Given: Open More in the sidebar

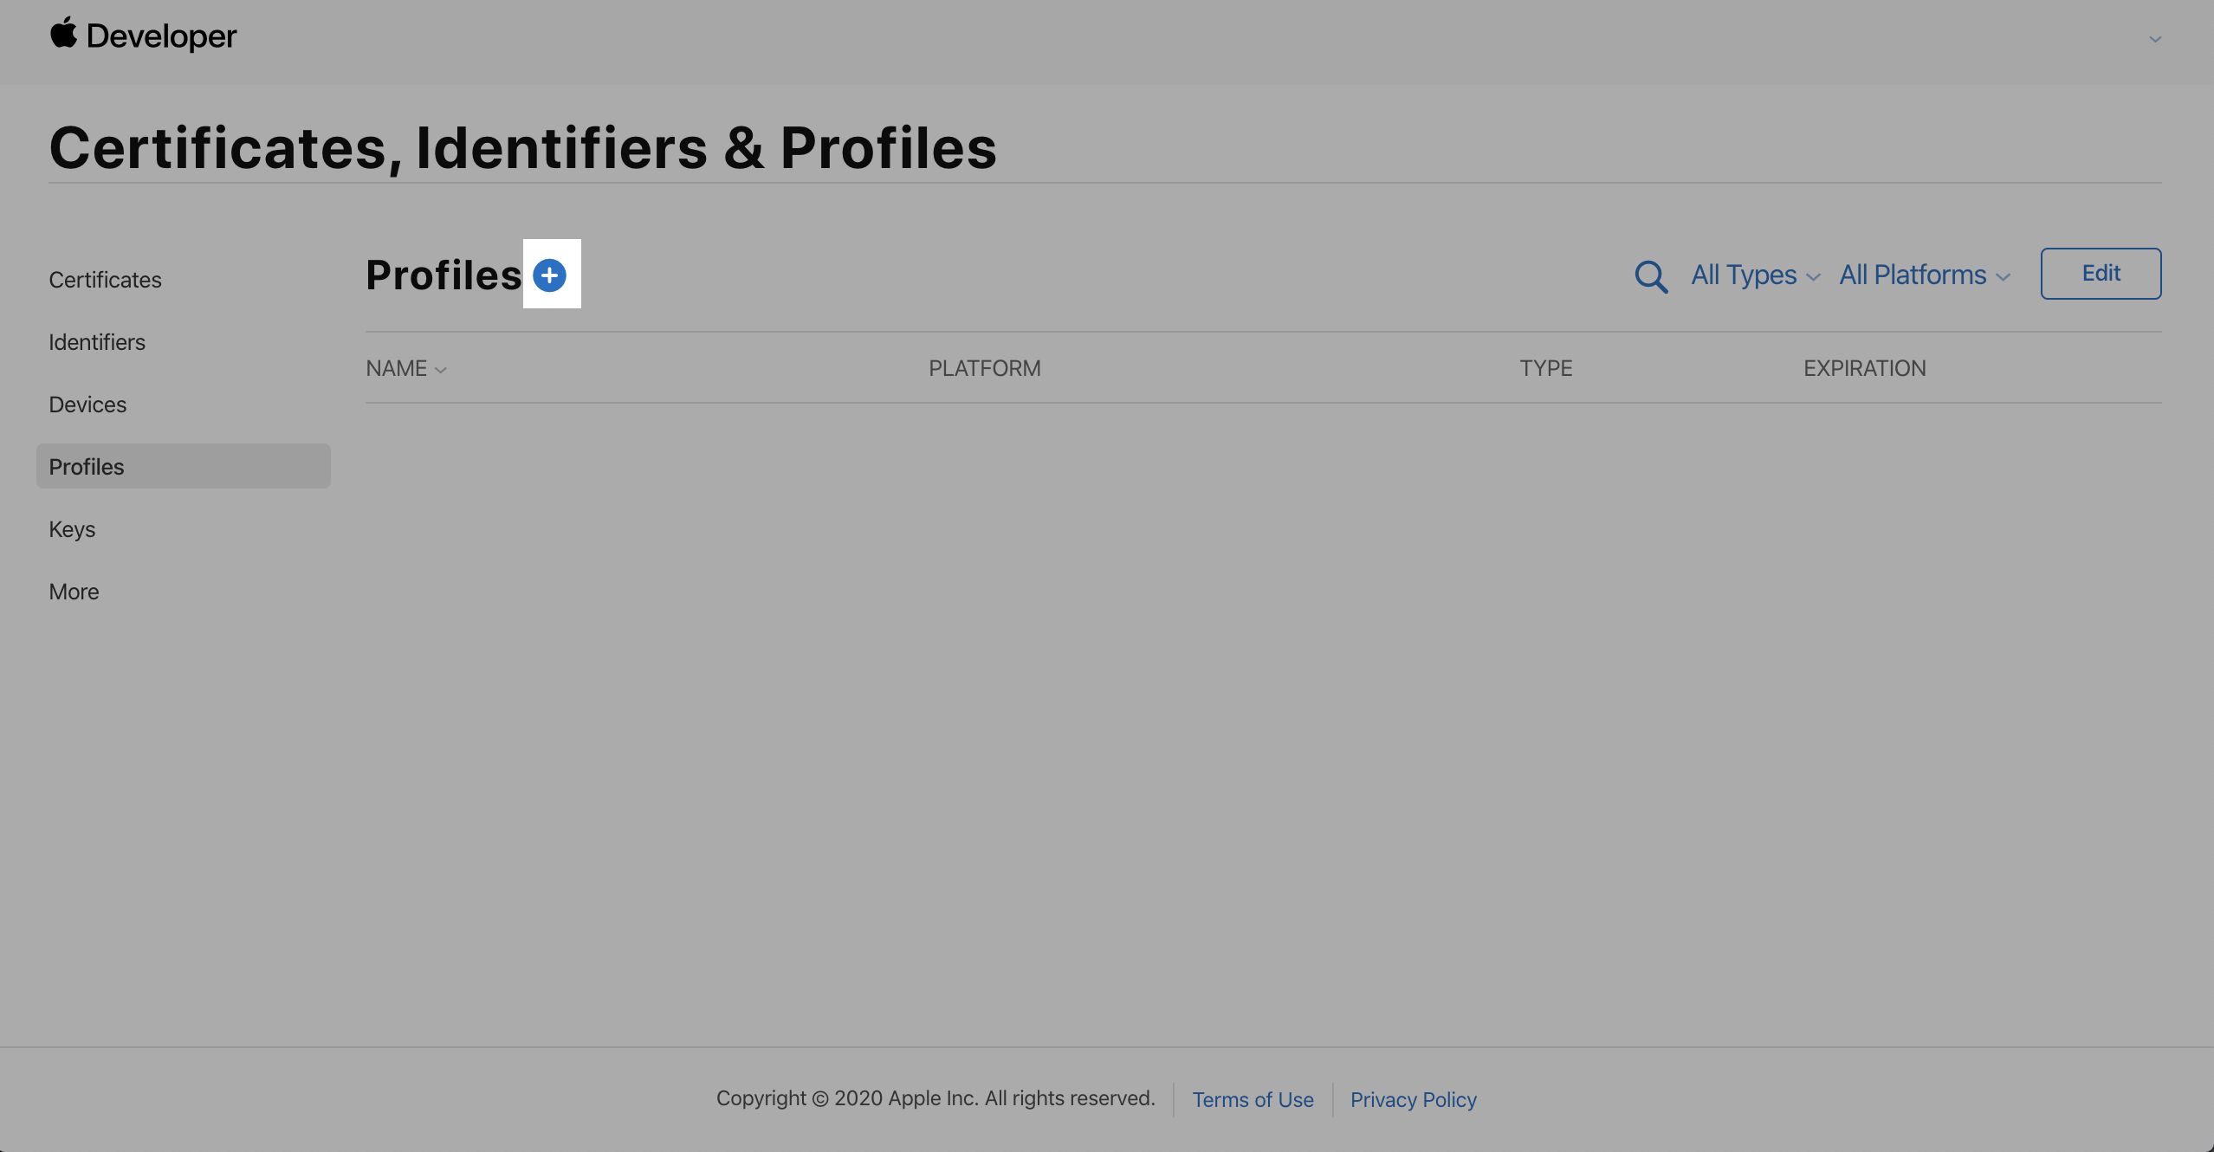Looking at the screenshot, I should [x=74, y=592].
